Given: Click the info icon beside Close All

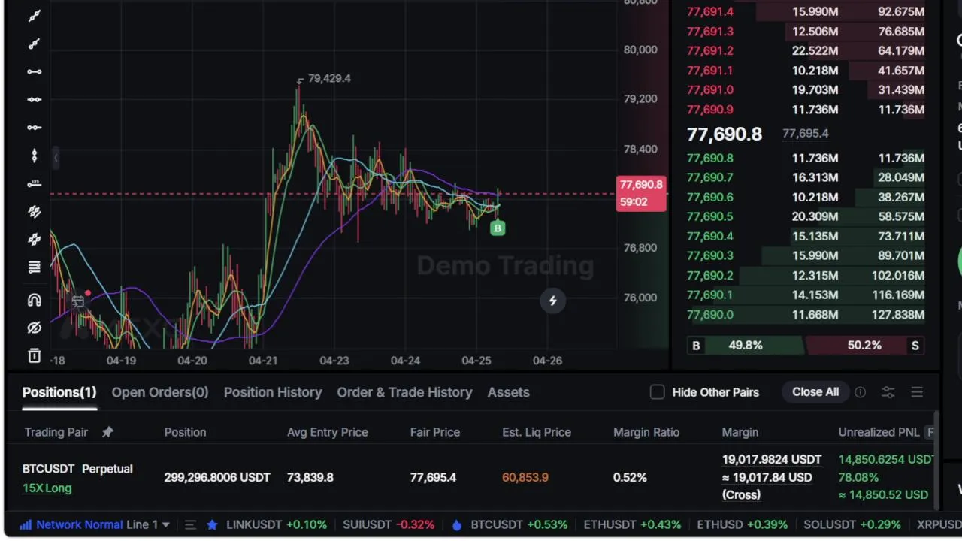Looking at the screenshot, I should tap(860, 392).
